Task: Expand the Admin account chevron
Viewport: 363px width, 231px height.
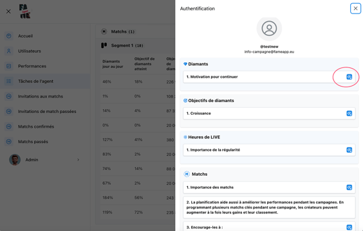Action: [79, 160]
